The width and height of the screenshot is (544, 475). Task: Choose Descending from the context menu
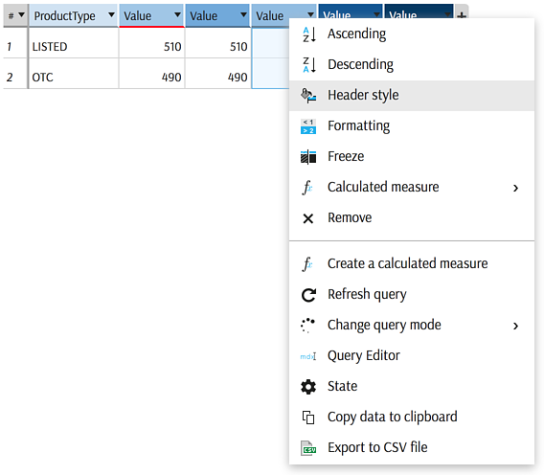click(412, 64)
